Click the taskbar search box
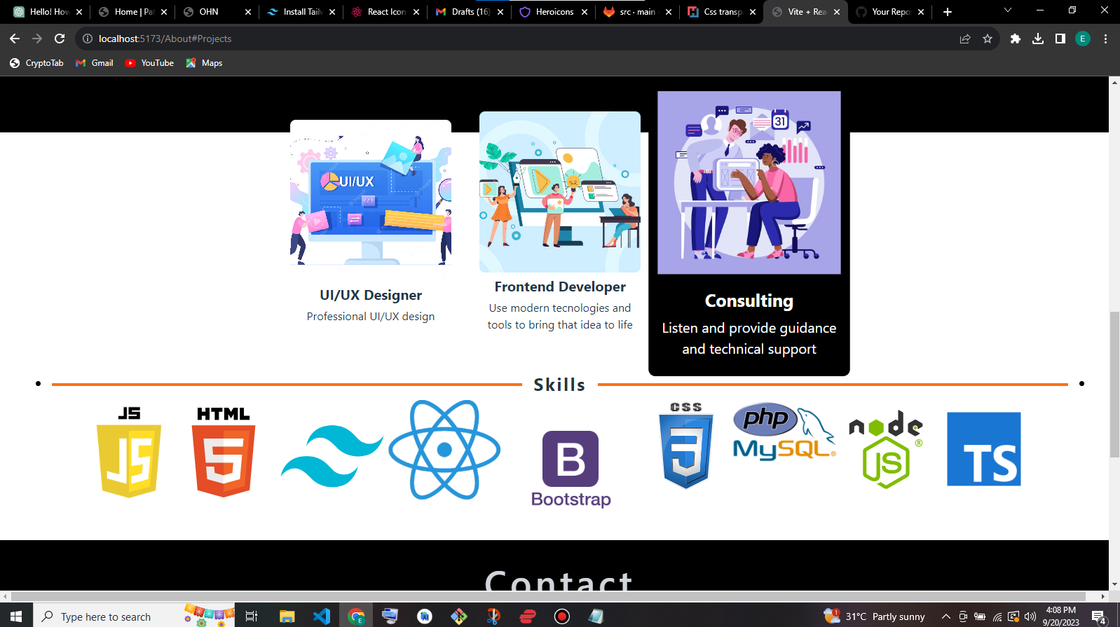 click(134, 616)
